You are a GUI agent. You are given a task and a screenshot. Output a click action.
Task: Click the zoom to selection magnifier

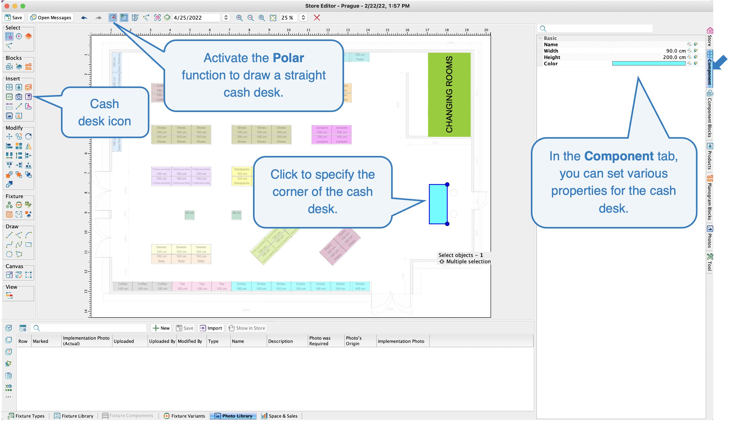[262, 18]
